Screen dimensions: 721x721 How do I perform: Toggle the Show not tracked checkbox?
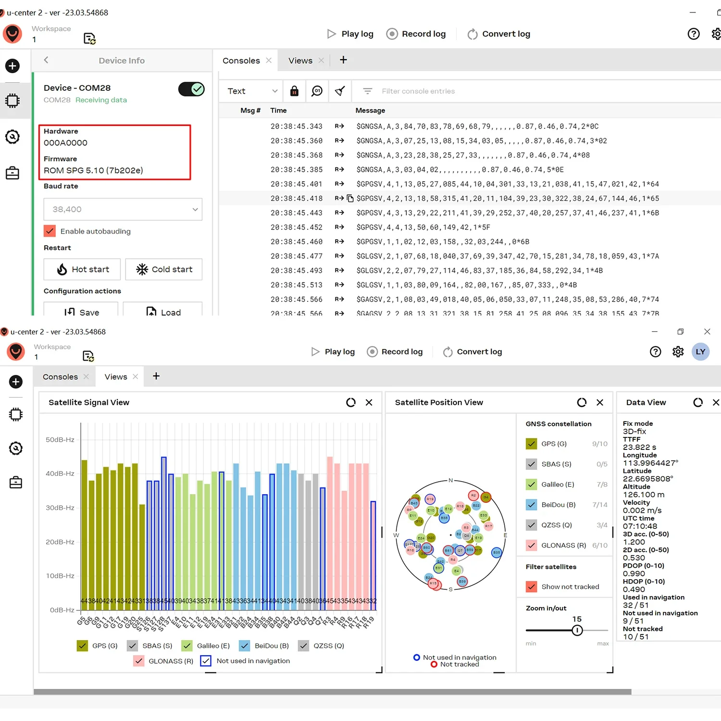pyautogui.click(x=531, y=587)
